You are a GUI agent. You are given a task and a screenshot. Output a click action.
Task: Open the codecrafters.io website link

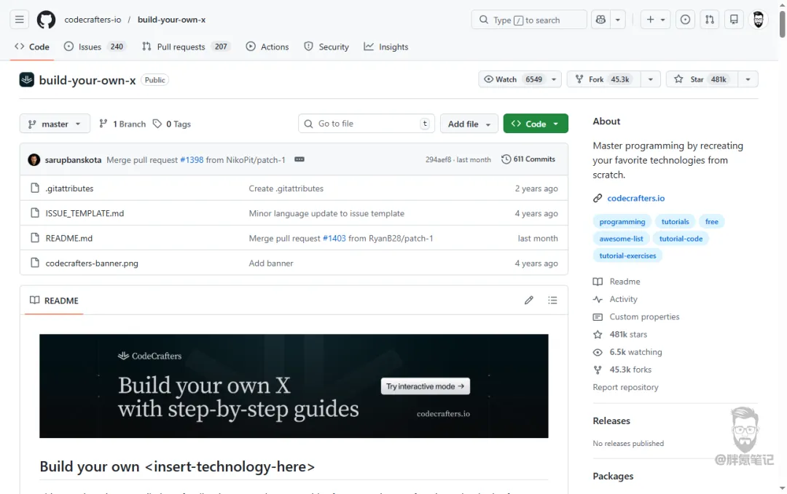pos(635,198)
